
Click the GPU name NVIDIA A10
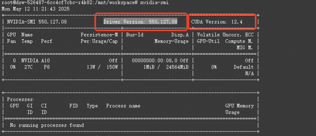[x=35, y=61]
